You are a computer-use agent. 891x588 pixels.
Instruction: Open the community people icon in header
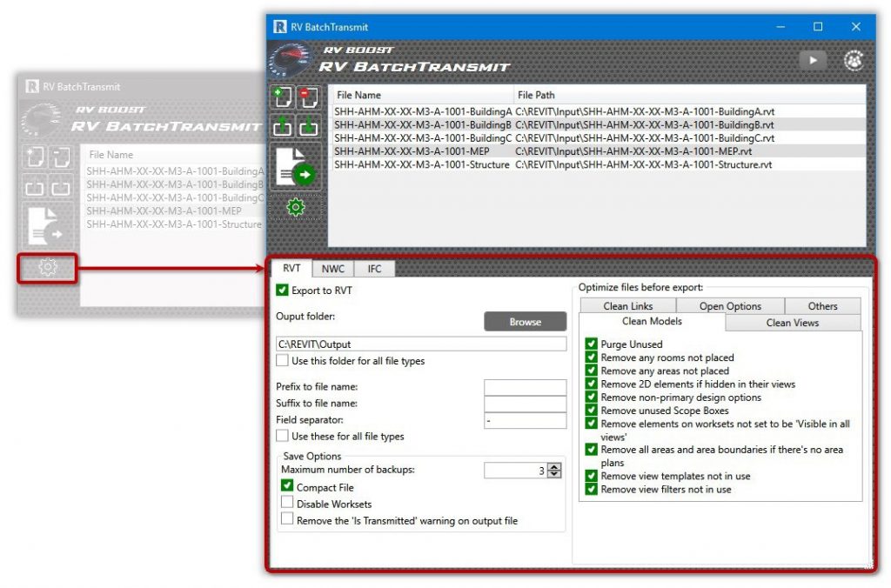[854, 60]
